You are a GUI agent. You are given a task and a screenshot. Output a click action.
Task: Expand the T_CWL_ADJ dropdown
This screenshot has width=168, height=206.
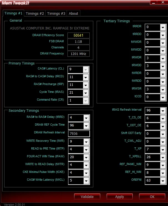(163, 142)
